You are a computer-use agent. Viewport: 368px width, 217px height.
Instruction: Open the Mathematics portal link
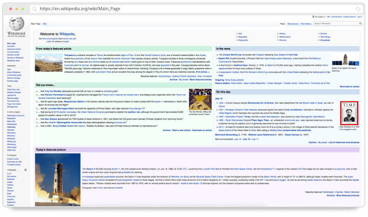click(285, 37)
